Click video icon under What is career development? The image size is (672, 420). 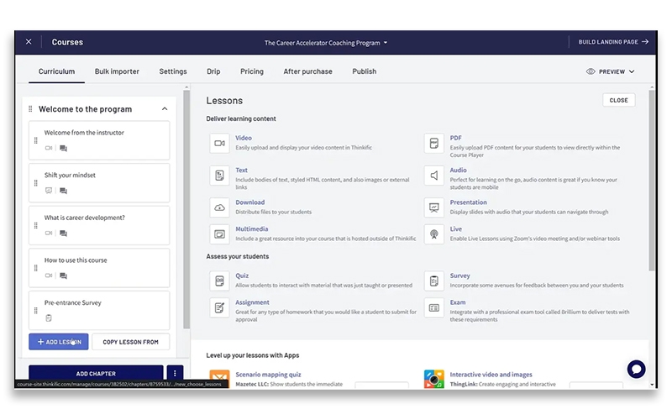[49, 234]
